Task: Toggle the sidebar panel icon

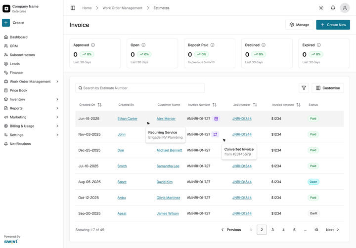Action: (73, 8)
